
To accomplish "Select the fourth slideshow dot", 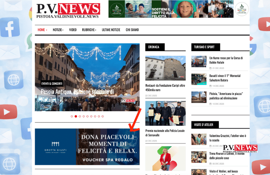I will point(83,116).
